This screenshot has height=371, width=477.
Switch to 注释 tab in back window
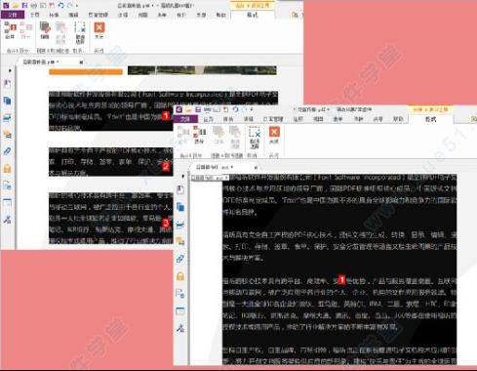pos(123,15)
